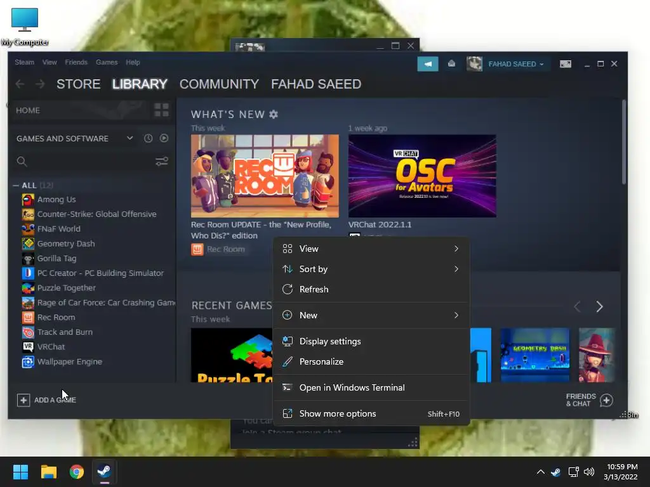
Task: Click the Geometry Dash game icon
Action: [28, 244]
